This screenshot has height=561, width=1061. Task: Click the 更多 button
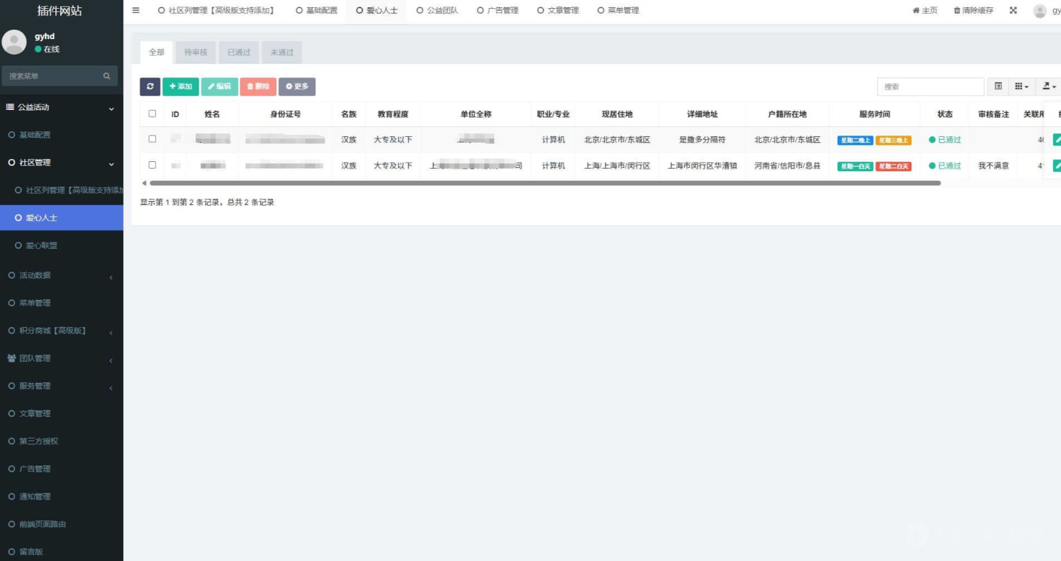pyautogui.click(x=297, y=86)
